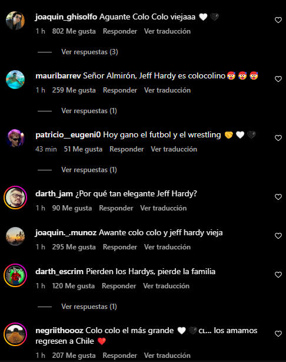The image size is (286, 362).
Task: Open darth_jam's profile picture
Action: [x=15, y=198]
